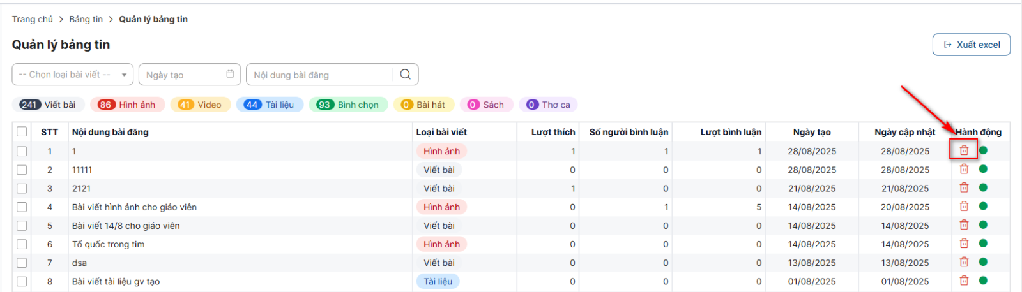
Task: Delete the post titled 2121
Action: (964, 187)
